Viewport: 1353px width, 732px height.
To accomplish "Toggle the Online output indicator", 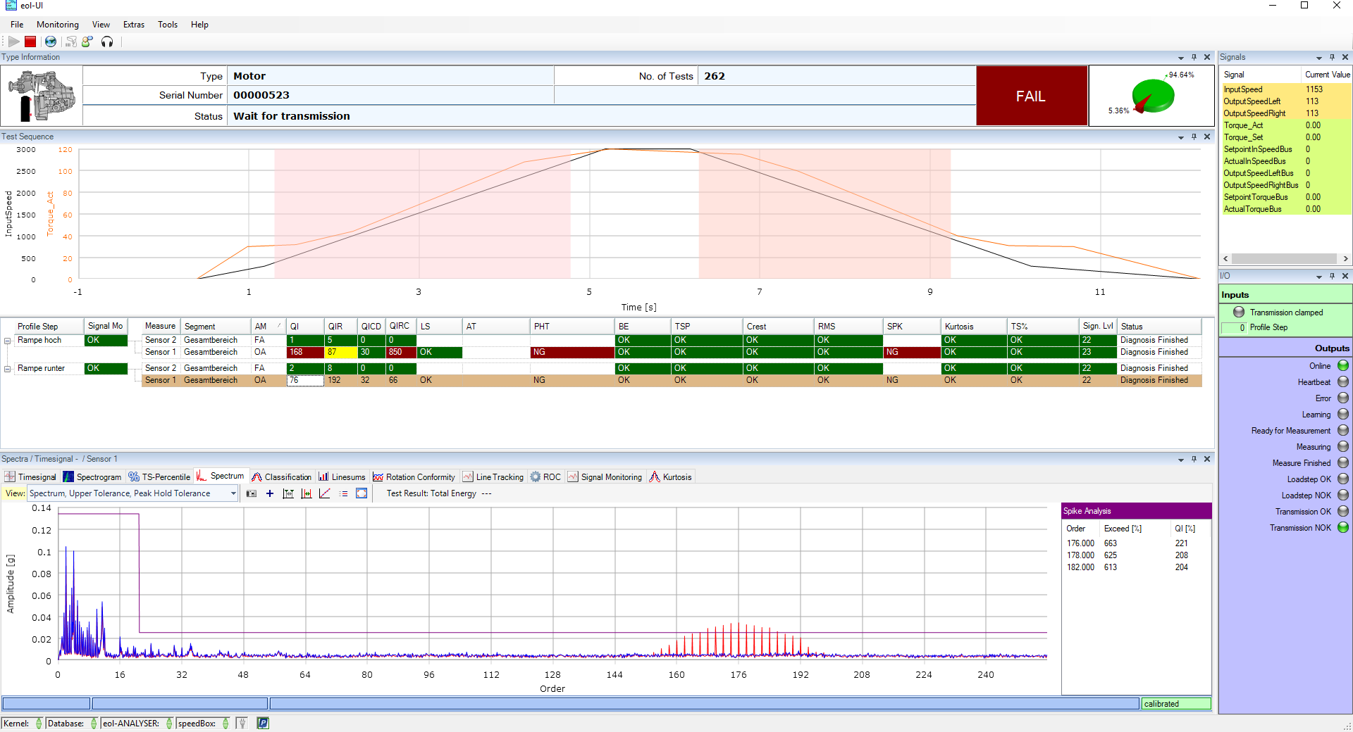I will click(x=1343, y=366).
